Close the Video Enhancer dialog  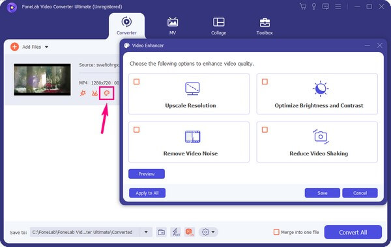click(x=379, y=45)
